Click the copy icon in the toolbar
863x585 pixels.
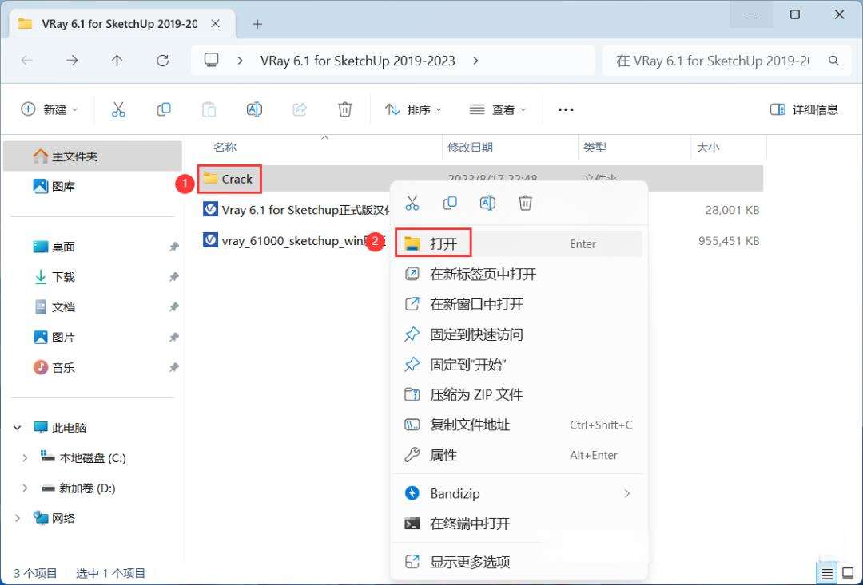[164, 109]
